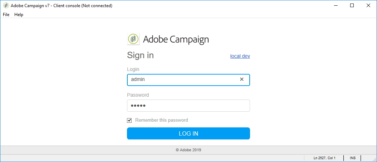377x162 pixels.
Task: Click the Adobe Campaign wordmark text
Action: click(176, 39)
